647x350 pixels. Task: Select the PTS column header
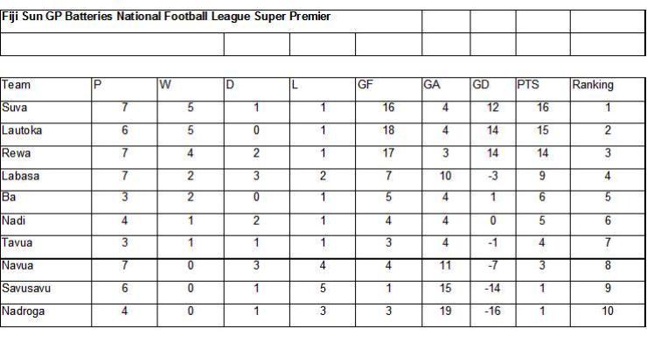pos(543,88)
